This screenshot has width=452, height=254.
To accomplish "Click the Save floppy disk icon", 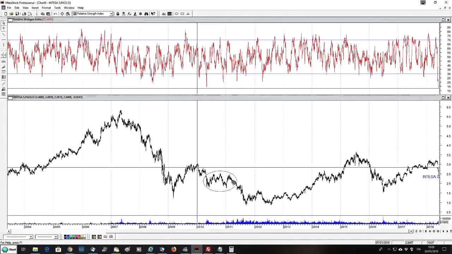I will pyautogui.click(x=17, y=14).
